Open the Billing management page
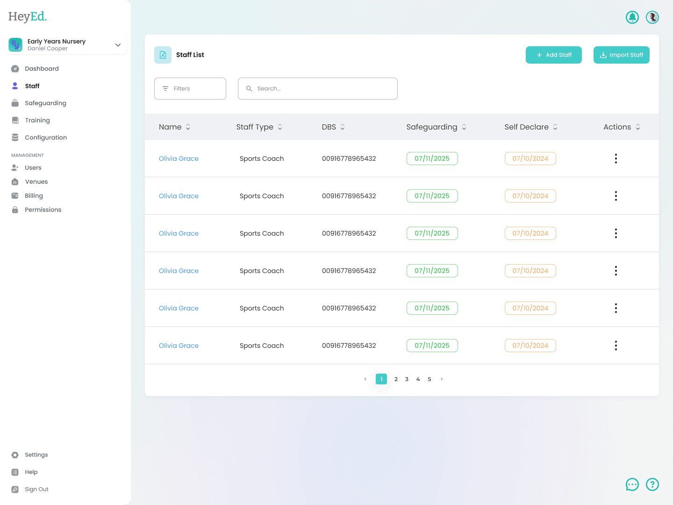This screenshot has width=673, height=505. [34, 195]
